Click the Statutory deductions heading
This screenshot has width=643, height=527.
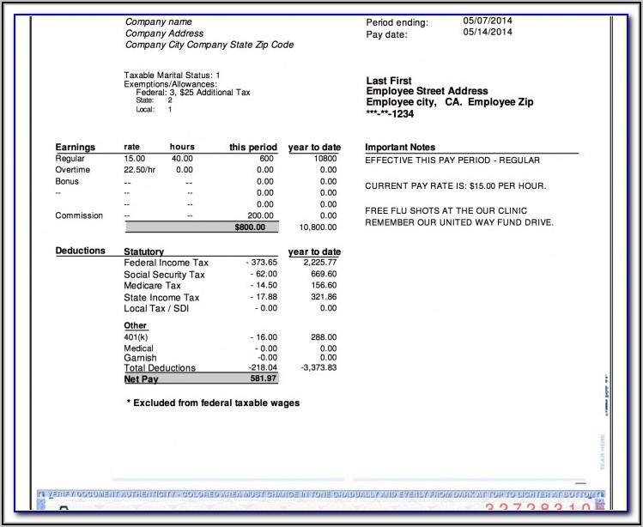pyautogui.click(x=144, y=251)
